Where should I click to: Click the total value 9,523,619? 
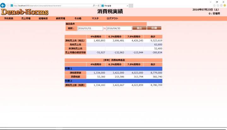click(x=156, y=41)
